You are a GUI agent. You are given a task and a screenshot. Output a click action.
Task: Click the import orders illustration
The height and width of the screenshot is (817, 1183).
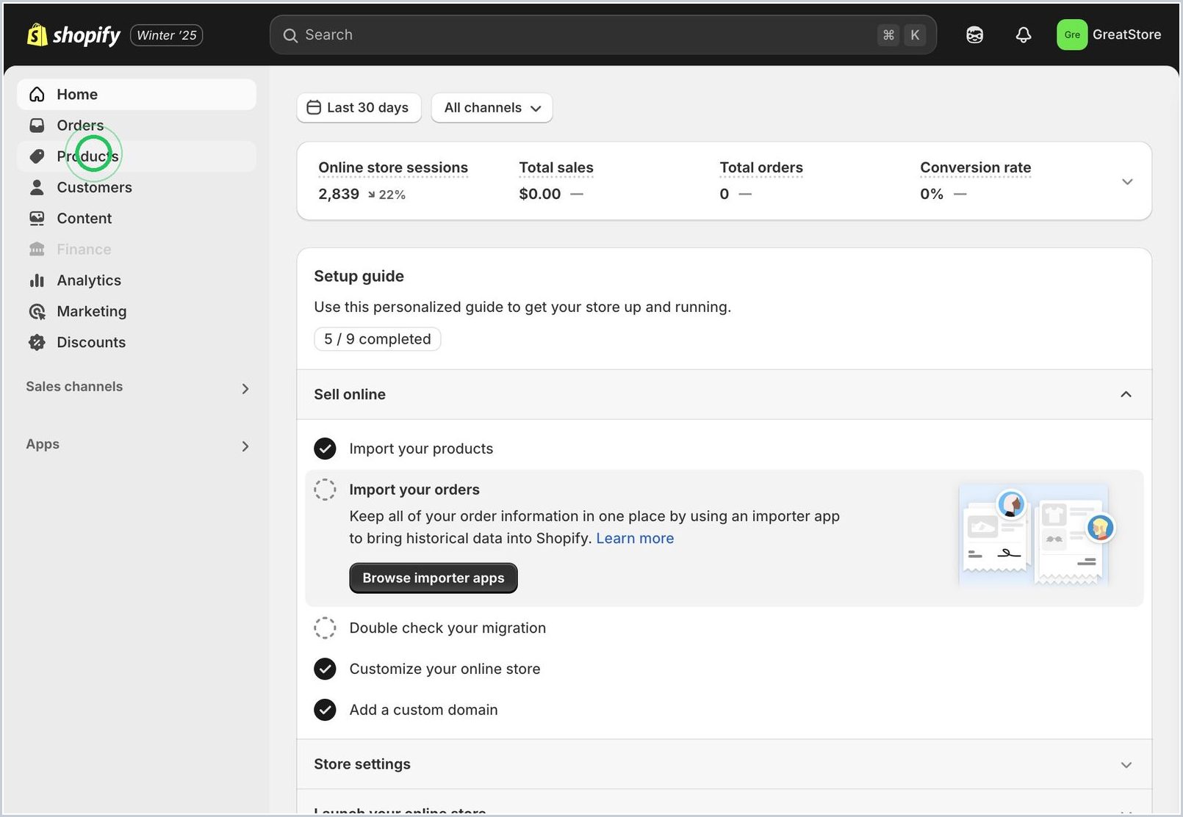(x=1036, y=536)
